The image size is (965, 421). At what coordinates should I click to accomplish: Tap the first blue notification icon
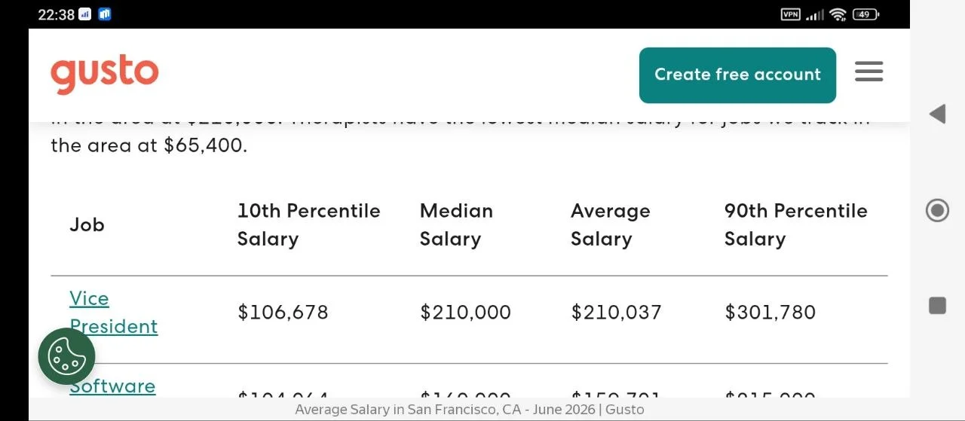[x=85, y=14]
